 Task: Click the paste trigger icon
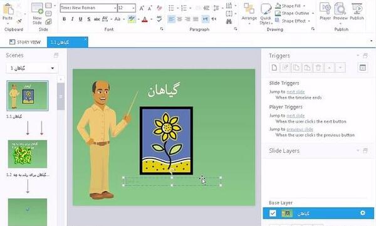[x=307, y=68]
